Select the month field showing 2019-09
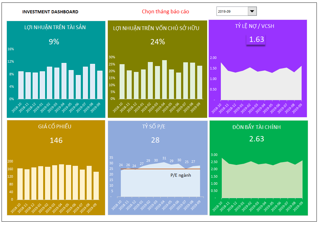This screenshot has width=319, height=226. click(232, 11)
